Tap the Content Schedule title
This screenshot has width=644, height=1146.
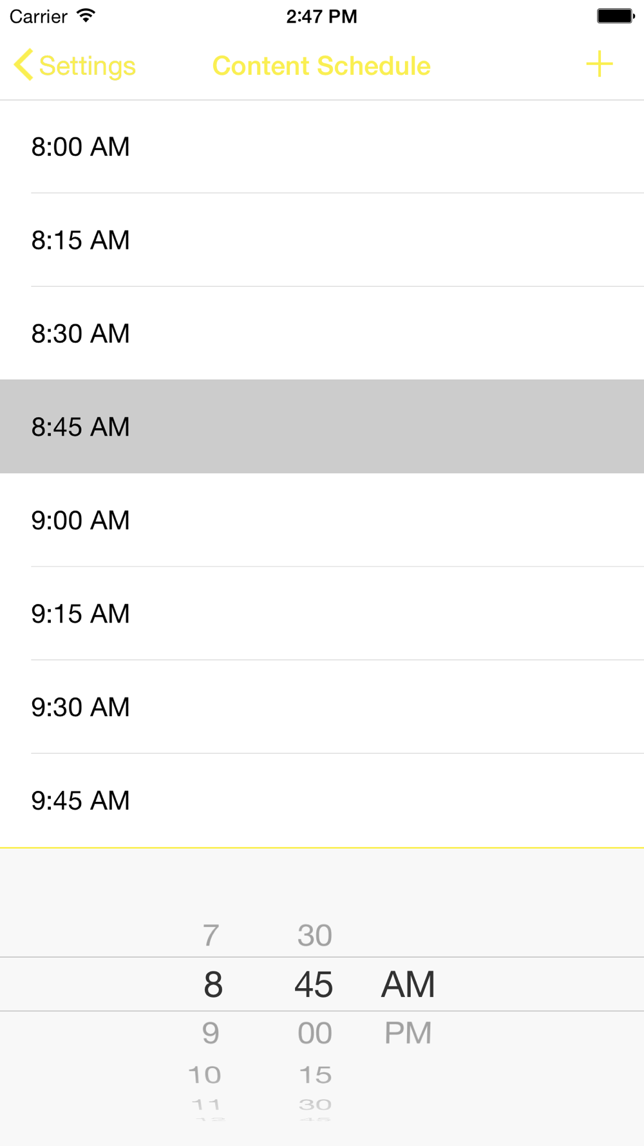[321, 66]
